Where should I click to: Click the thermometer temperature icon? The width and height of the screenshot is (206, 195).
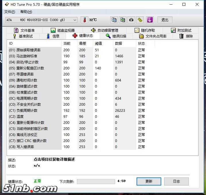(x=85, y=20)
